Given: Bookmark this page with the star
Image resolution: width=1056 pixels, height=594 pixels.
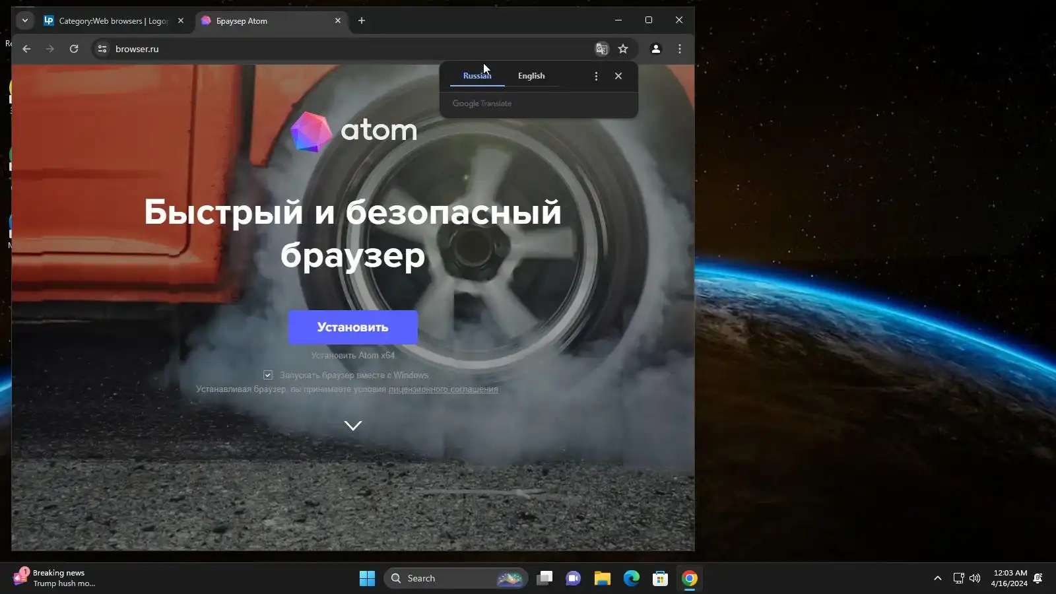Looking at the screenshot, I should [623, 49].
